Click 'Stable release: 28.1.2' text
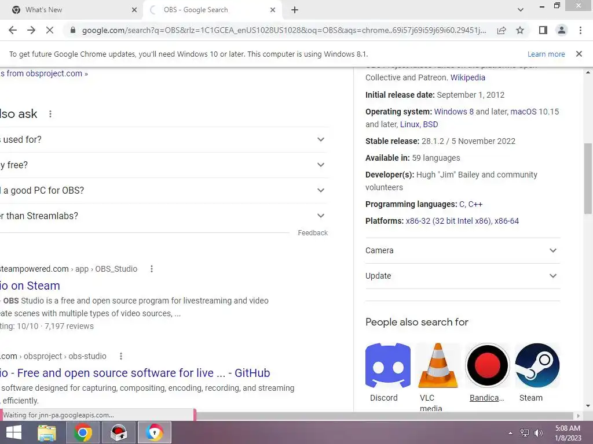Viewport: 593px width, 444px height. coord(440,141)
